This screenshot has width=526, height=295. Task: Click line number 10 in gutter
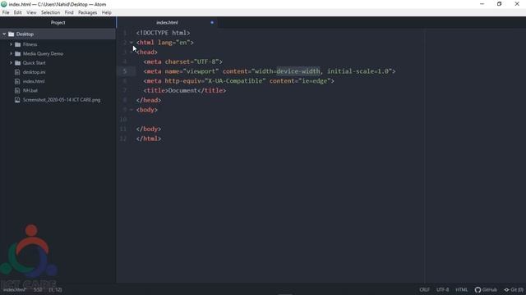[x=123, y=120]
